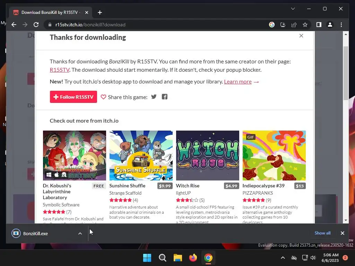The width and height of the screenshot is (355, 266).
Task: Click Show all downloads
Action: (x=322, y=233)
